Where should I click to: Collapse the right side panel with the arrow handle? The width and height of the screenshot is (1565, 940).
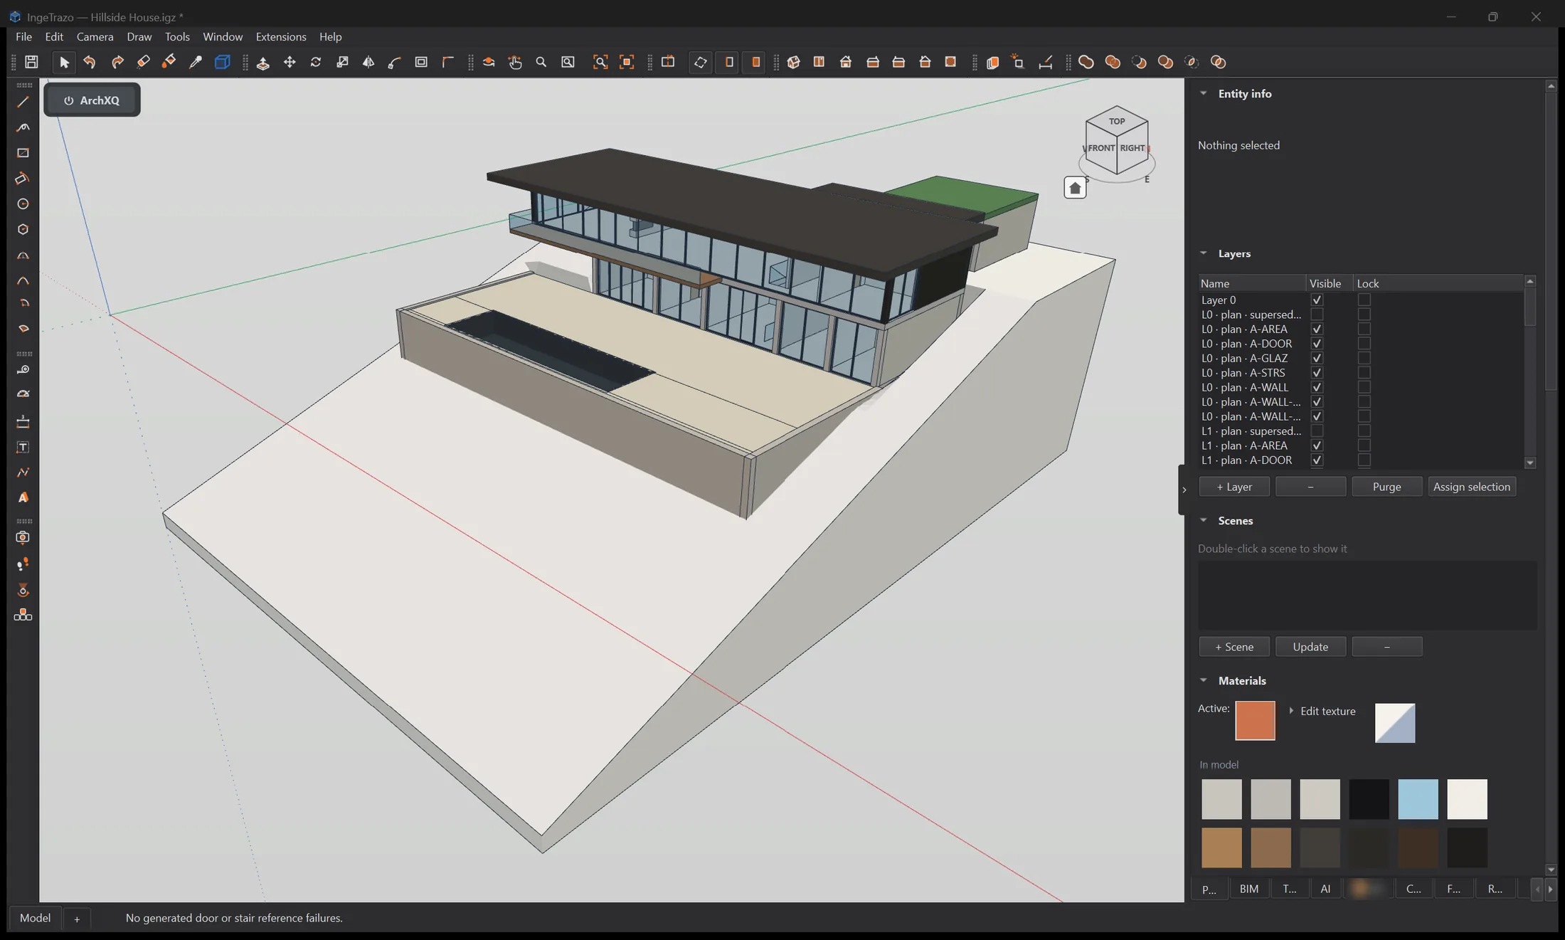[x=1183, y=490]
